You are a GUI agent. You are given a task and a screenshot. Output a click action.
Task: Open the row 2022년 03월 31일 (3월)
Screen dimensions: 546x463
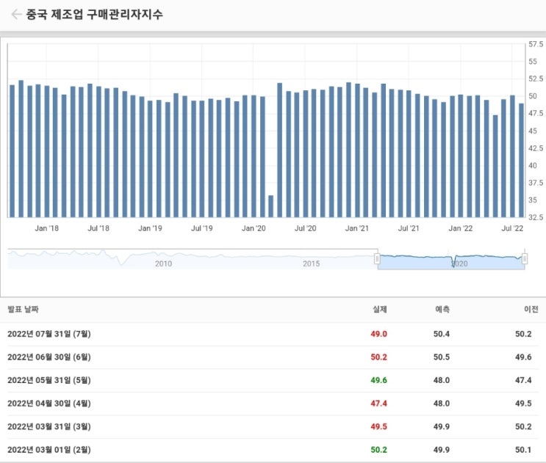click(273, 426)
